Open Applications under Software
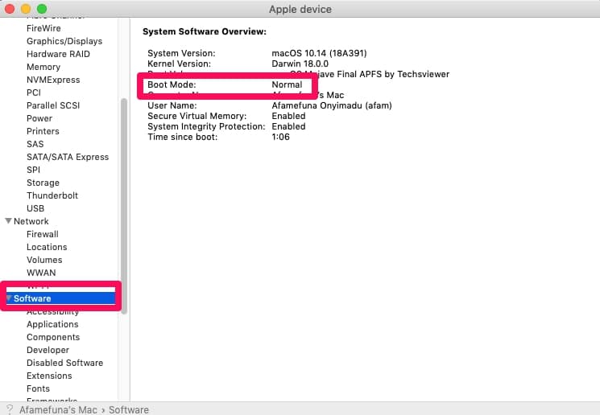The height and width of the screenshot is (415, 600). [x=52, y=324]
